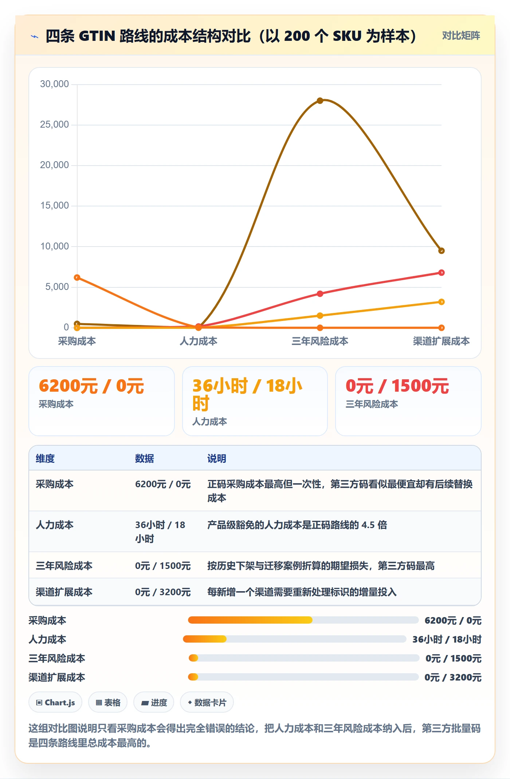Select the Chart.js chip

pos(55,702)
